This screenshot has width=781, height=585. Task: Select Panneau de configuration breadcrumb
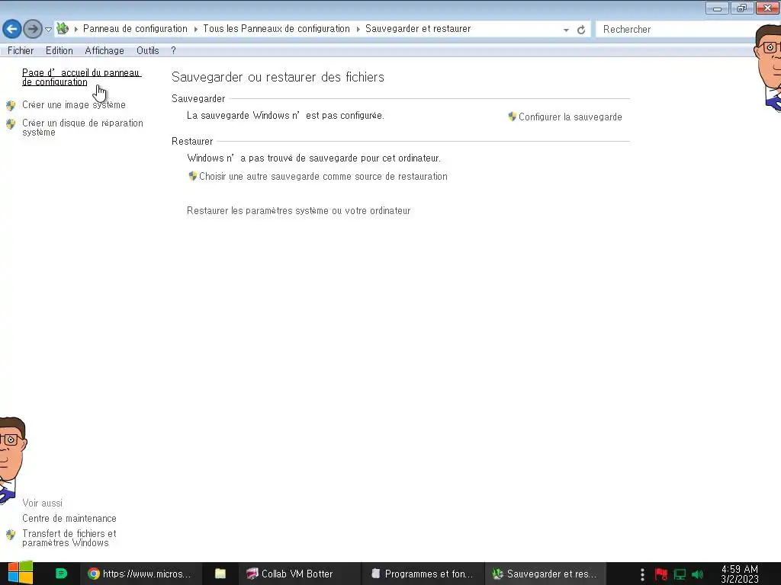(135, 28)
